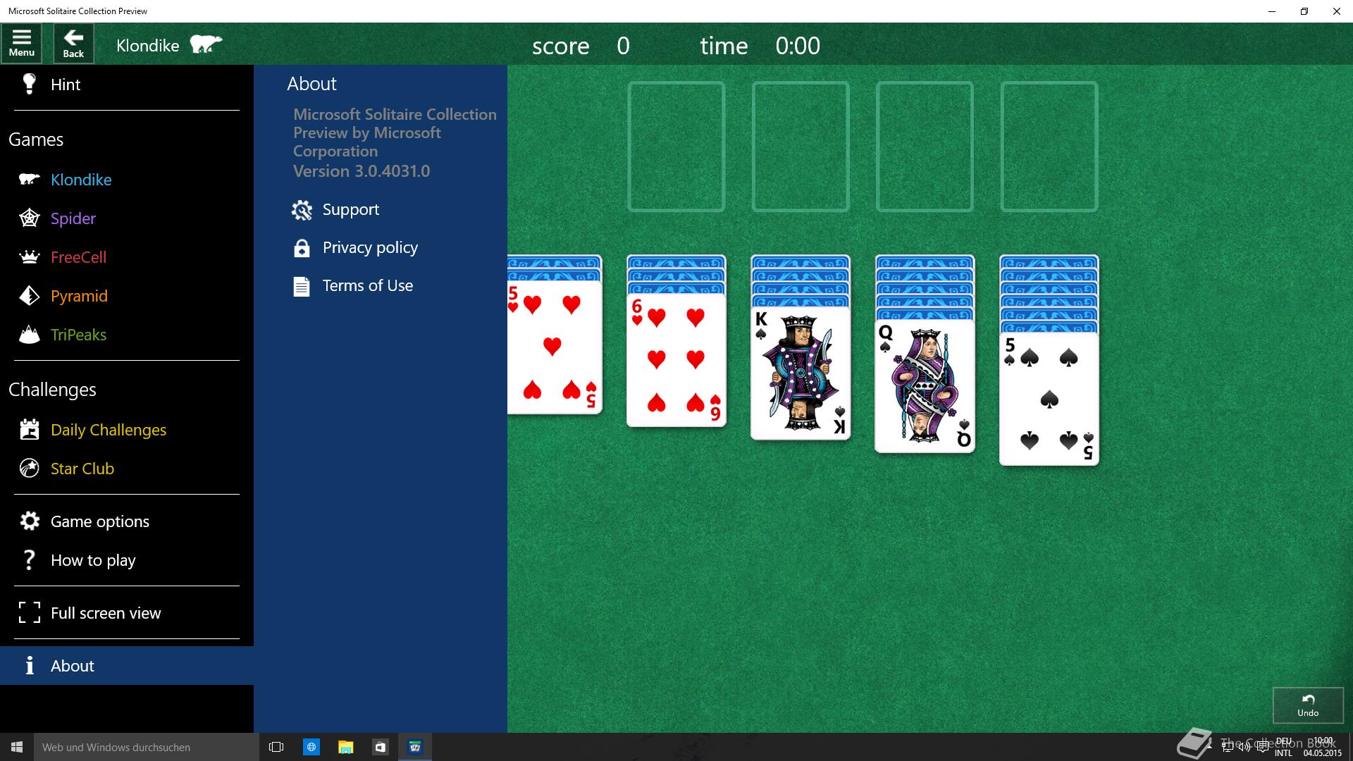Click the Undo button
The height and width of the screenshot is (761, 1353).
click(1308, 705)
